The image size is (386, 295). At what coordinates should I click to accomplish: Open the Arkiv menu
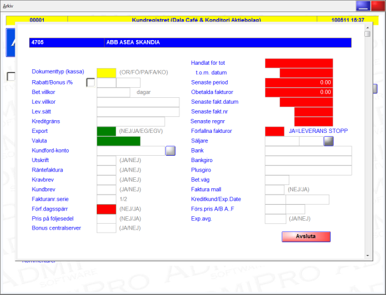click(x=8, y=6)
